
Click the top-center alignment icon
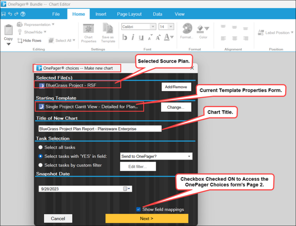[x=234, y=27]
